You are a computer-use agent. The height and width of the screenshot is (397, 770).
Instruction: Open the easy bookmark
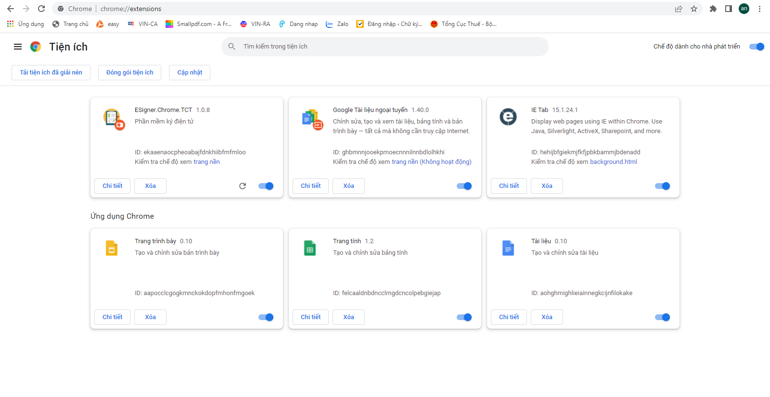[x=108, y=24]
